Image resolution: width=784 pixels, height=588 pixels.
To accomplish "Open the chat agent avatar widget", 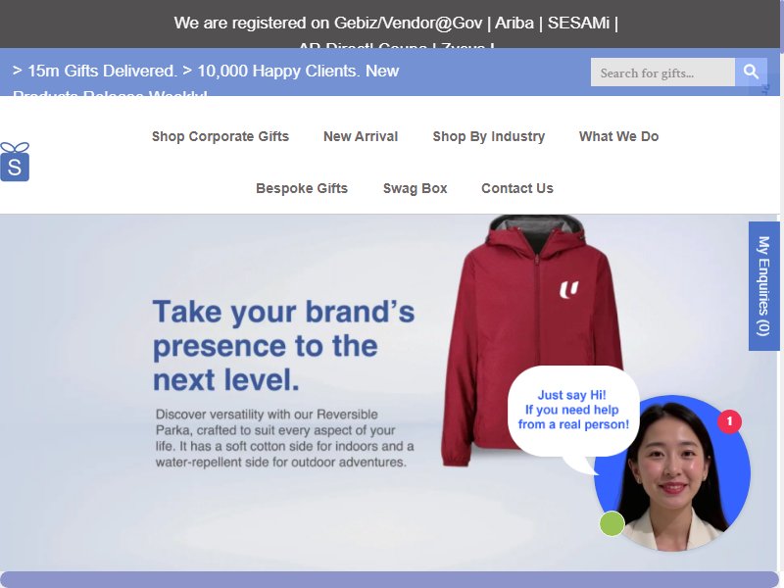I will click(x=672, y=473).
